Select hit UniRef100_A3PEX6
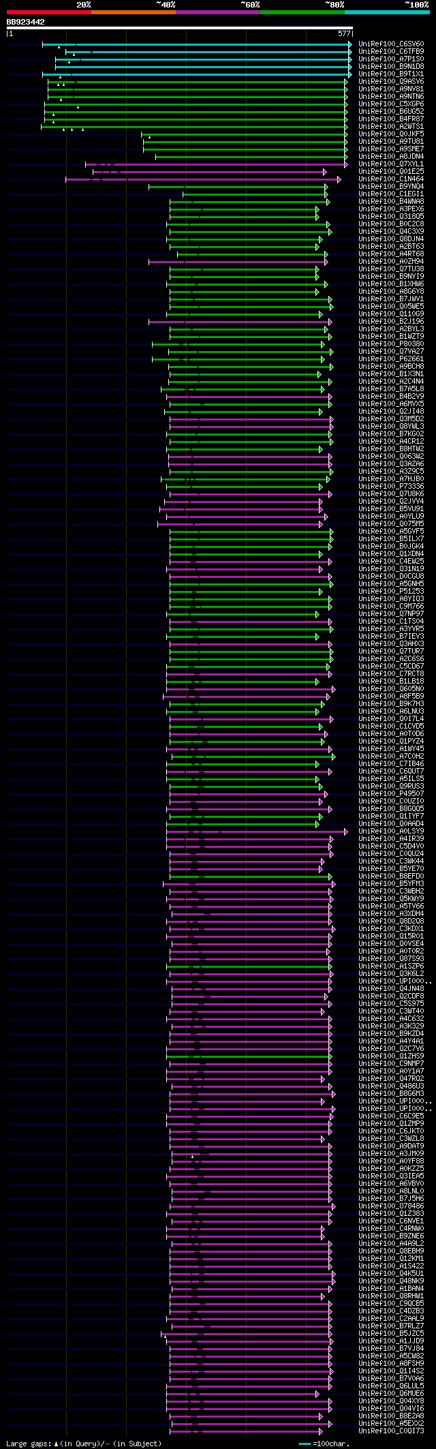The image size is (436, 1449). click(x=391, y=209)
